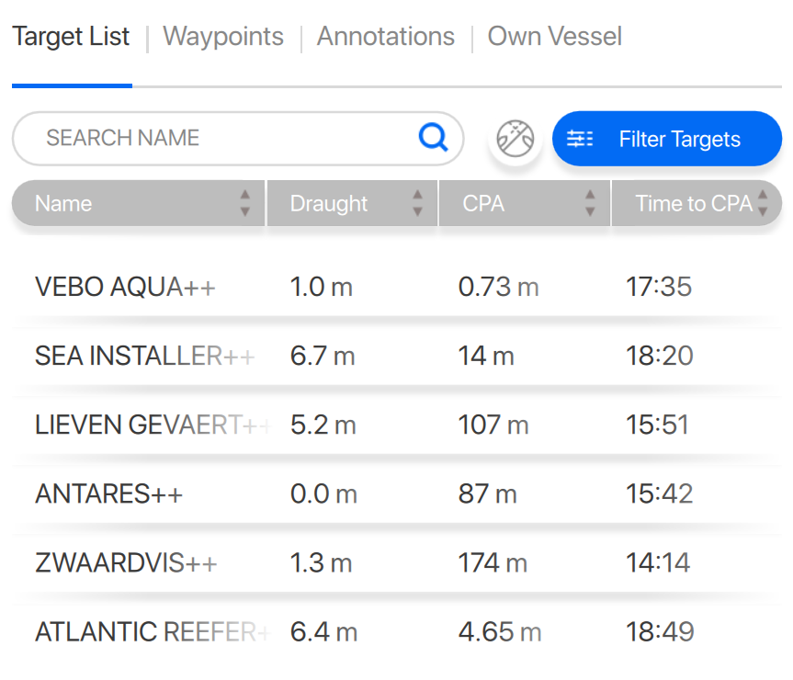The image size is (793, 680).
Task: Open the ATLANTIC REEFER target row
Action: click(x=396, y=632)
